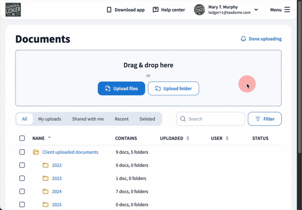Sort by the UPLOADED column arrows

pos(188,138)
